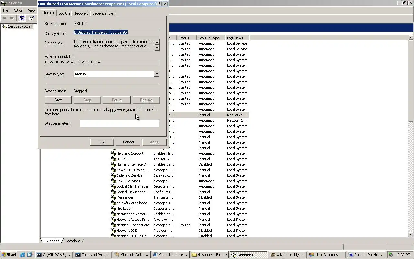Click the help question mark in Properties dialog
The width and height of the screenshot is (414, 259).
(x=159, y=4)
